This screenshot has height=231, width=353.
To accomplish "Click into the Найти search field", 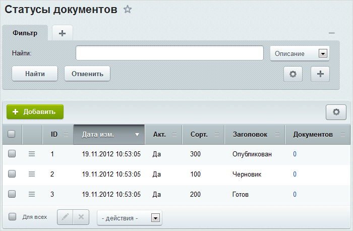I will pyautogui.click(x=169, y=53).
